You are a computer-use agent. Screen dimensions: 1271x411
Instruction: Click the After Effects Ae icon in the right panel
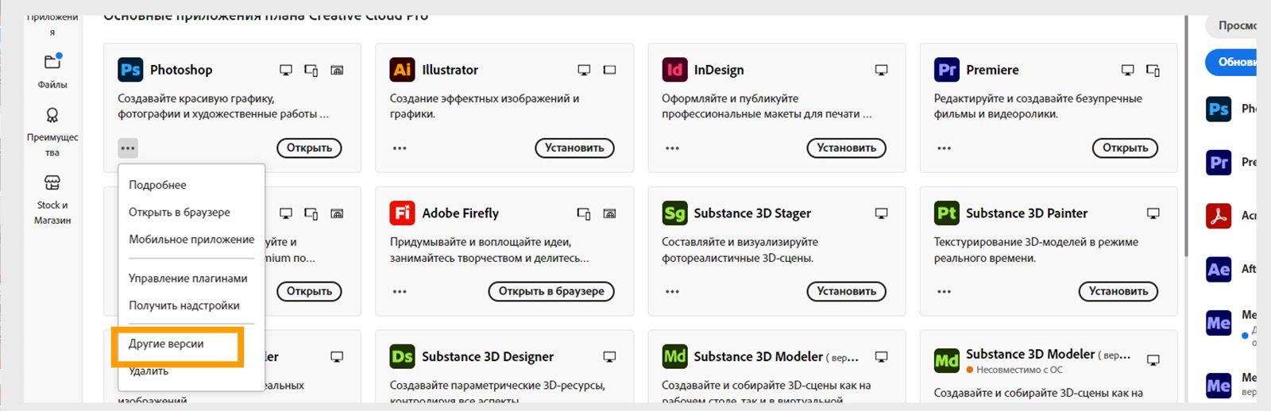(x=1219, y=269)
